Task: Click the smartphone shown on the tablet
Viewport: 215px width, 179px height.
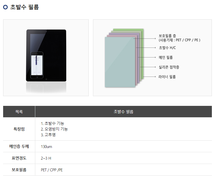Action: (37, 65)
